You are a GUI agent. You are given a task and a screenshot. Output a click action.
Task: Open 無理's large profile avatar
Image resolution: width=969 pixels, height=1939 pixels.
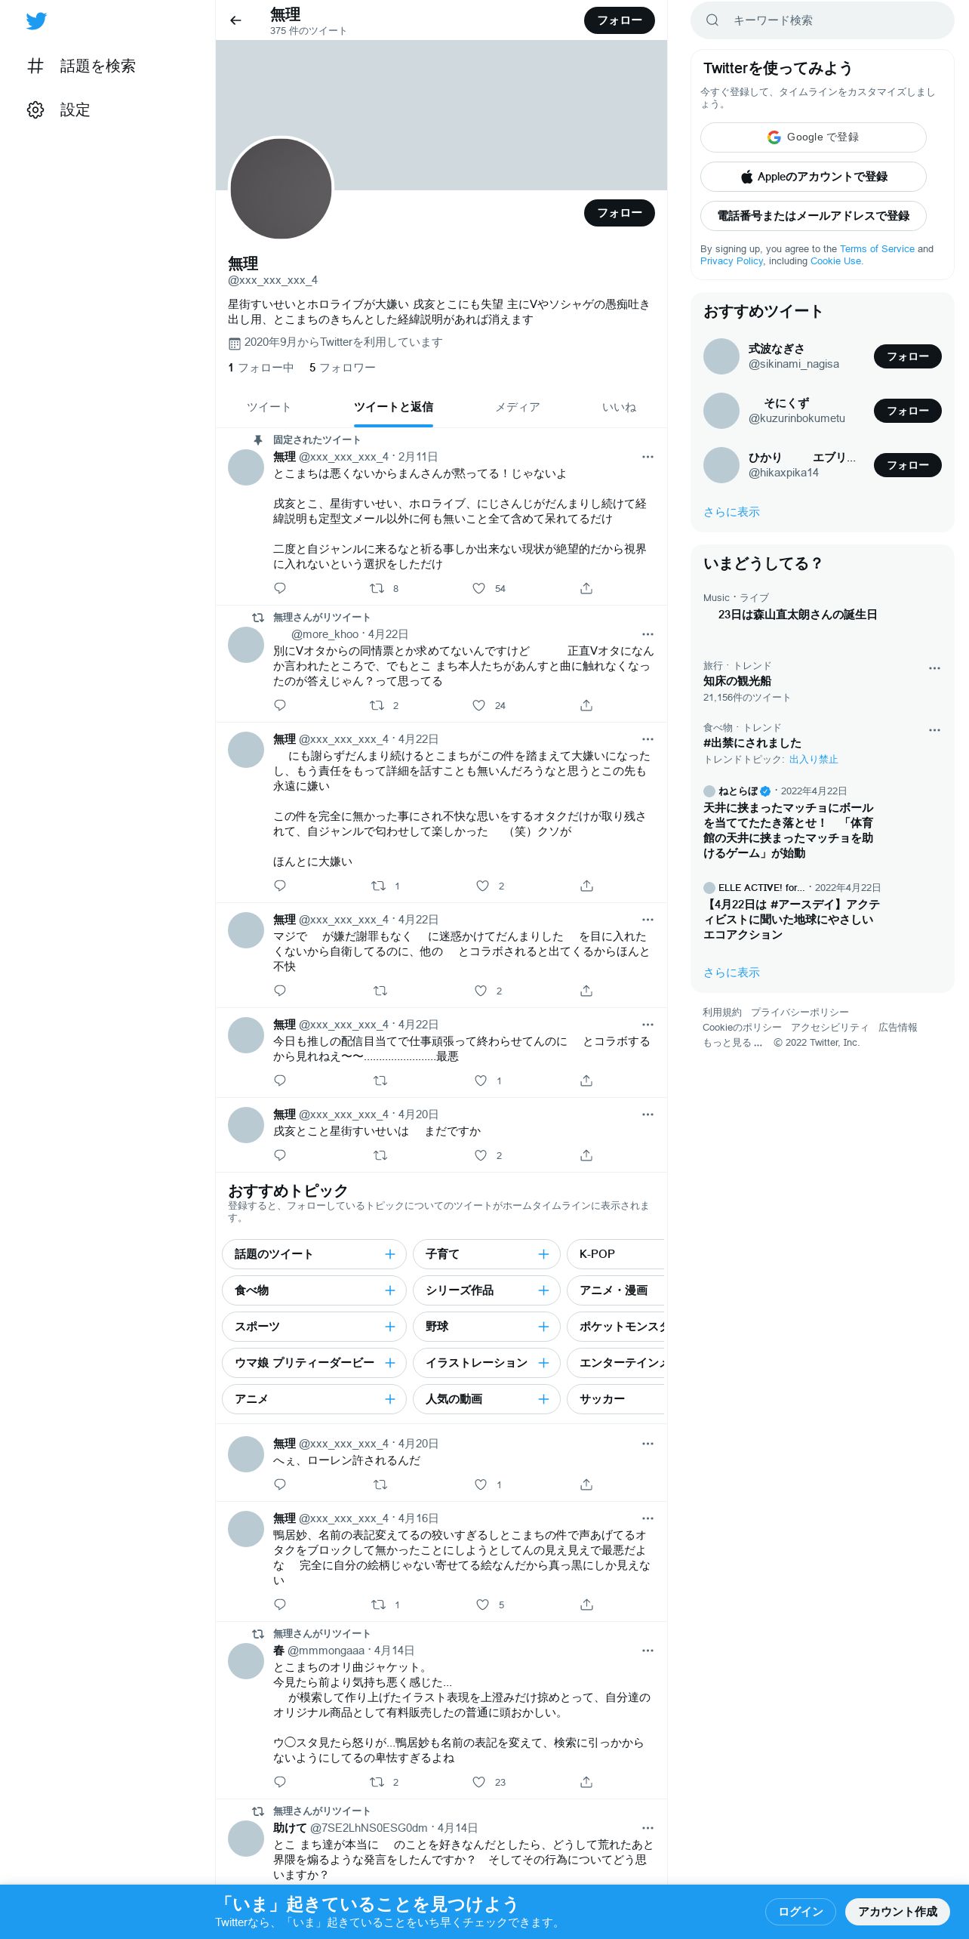(281, 189)
